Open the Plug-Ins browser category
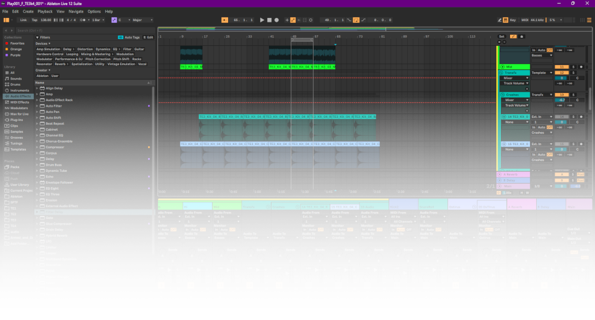 pos(17,120)
